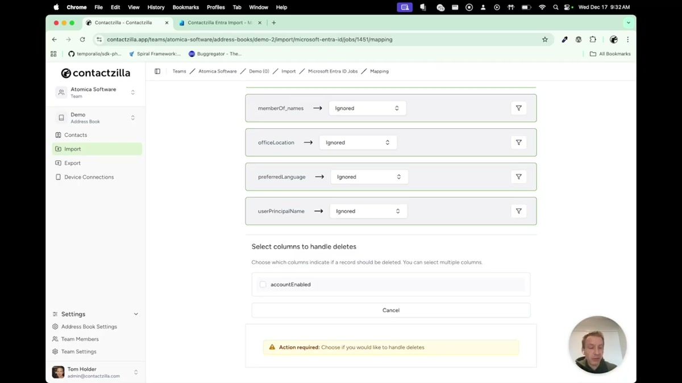
Task: Bookmark this page using the star icon
Action: coord(544,40)
